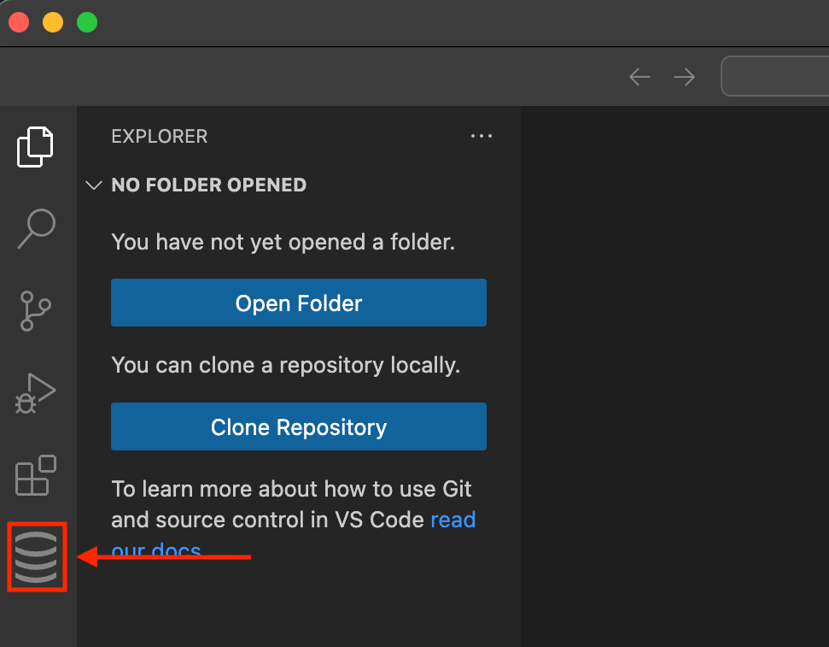Image resolution: width=829 pixels, height=647 pixels.
Task: Click the empty editor area
Action: tap(674, 376)
